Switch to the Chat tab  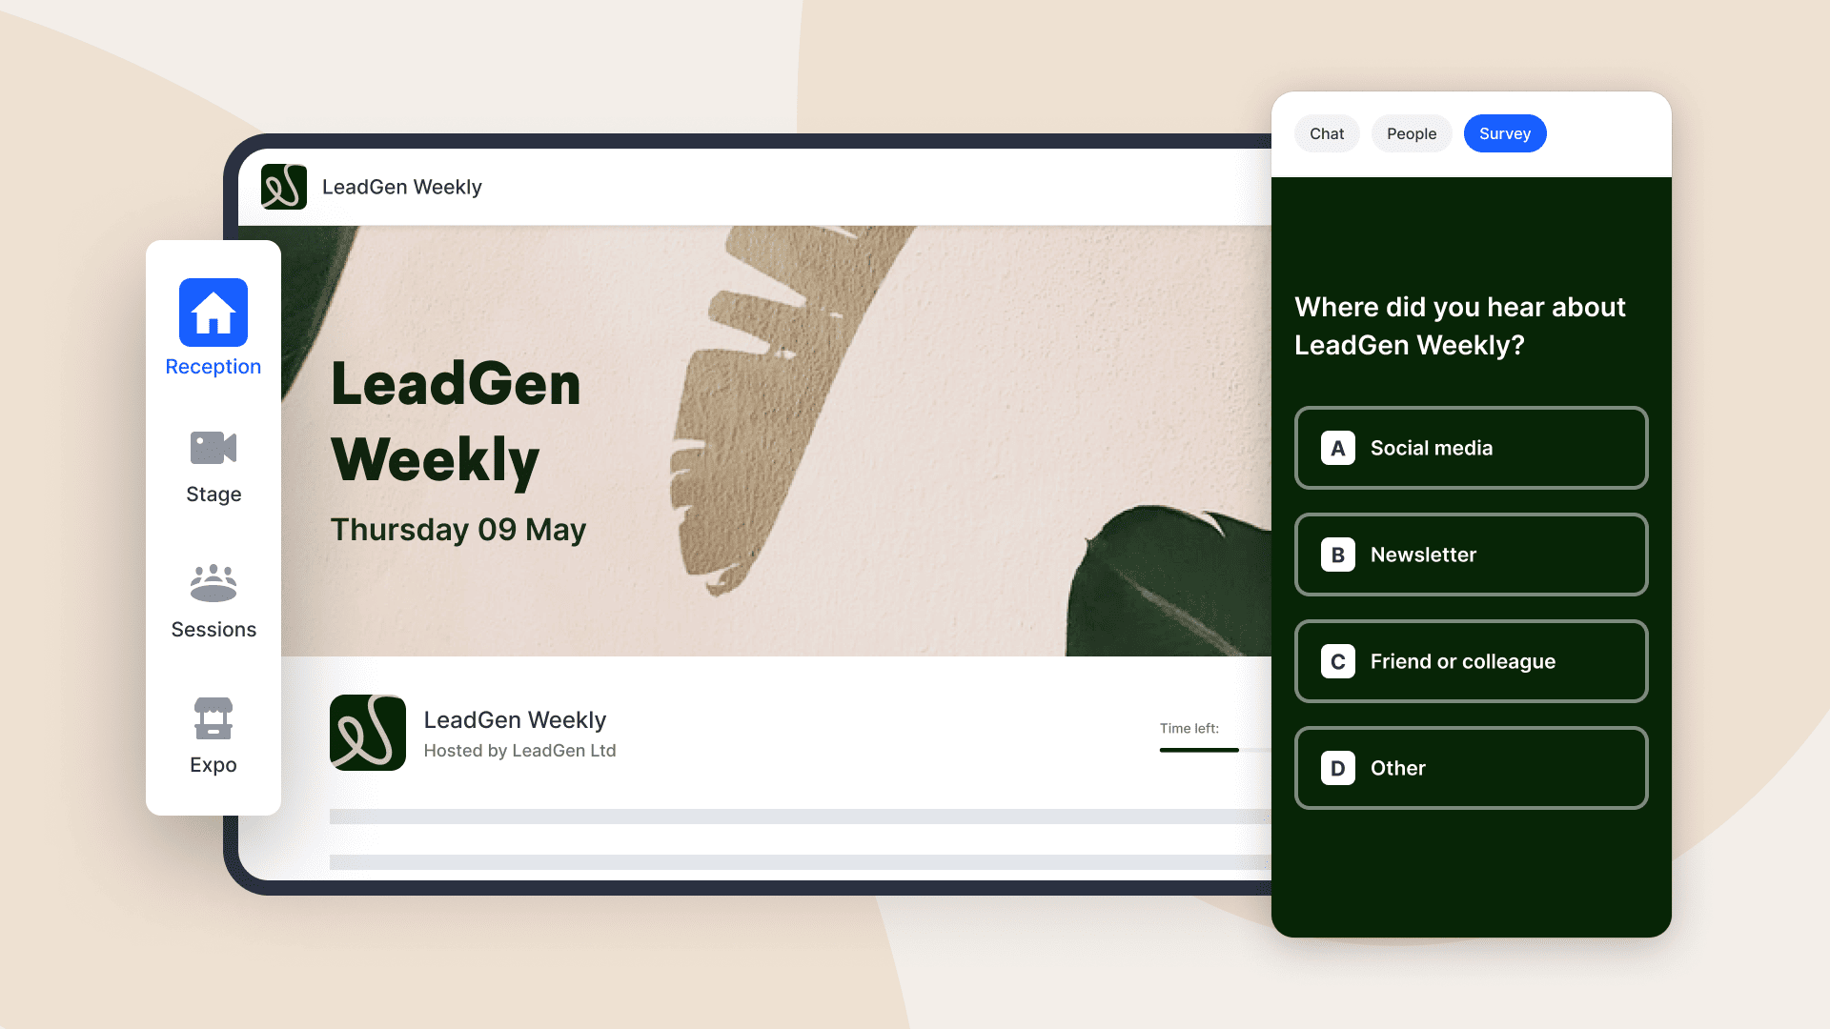[x=1329, y=133]
